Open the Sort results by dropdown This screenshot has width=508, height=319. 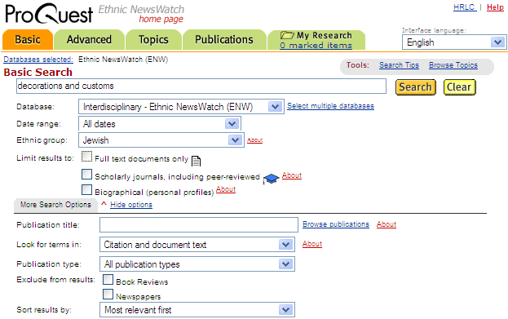pos(197,310)
